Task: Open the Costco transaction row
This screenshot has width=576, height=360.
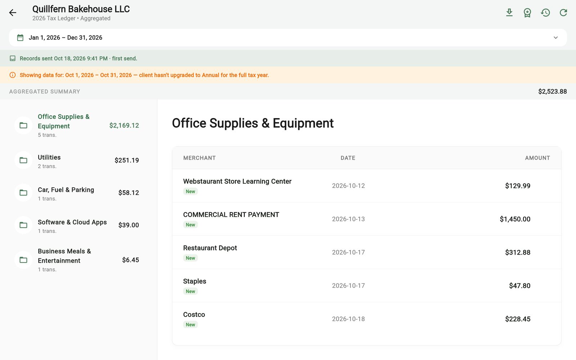Action: [x=366, y=319]
